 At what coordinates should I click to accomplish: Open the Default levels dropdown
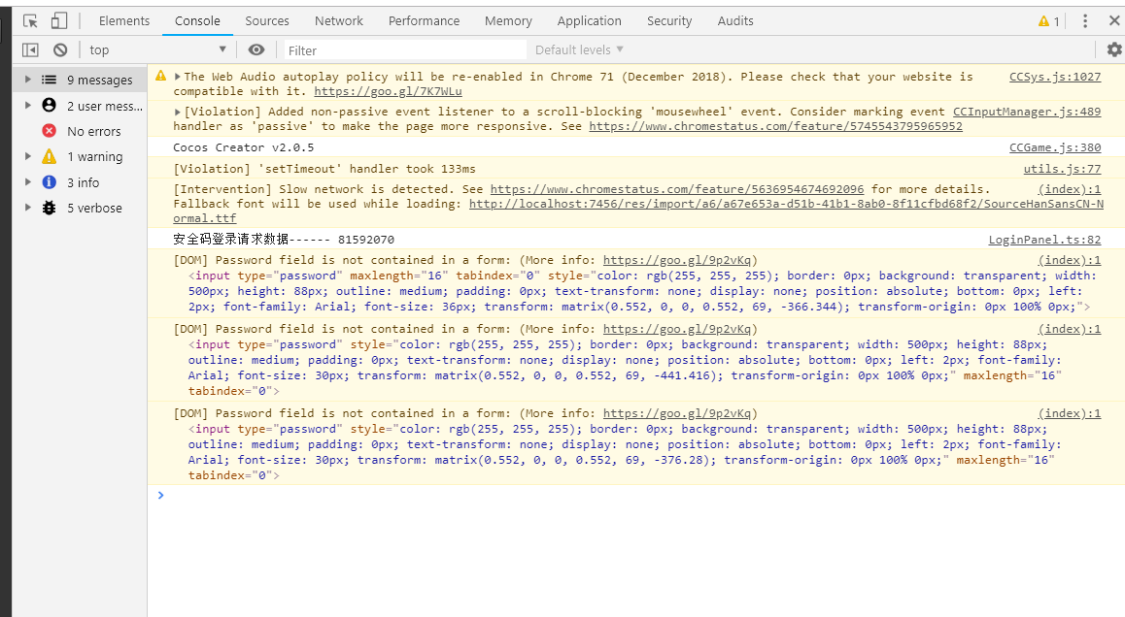coord(579,49)
